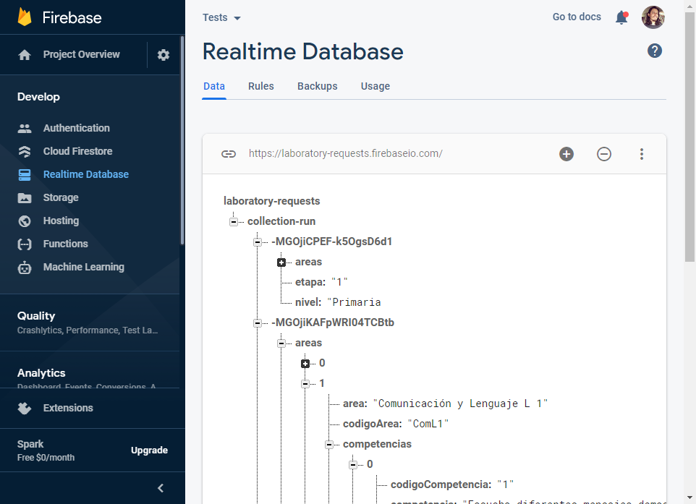Image resolution: width=696 pixels, height=504 pixels.
Task: Switch to the Data tab
Action: tap(214, 86)
